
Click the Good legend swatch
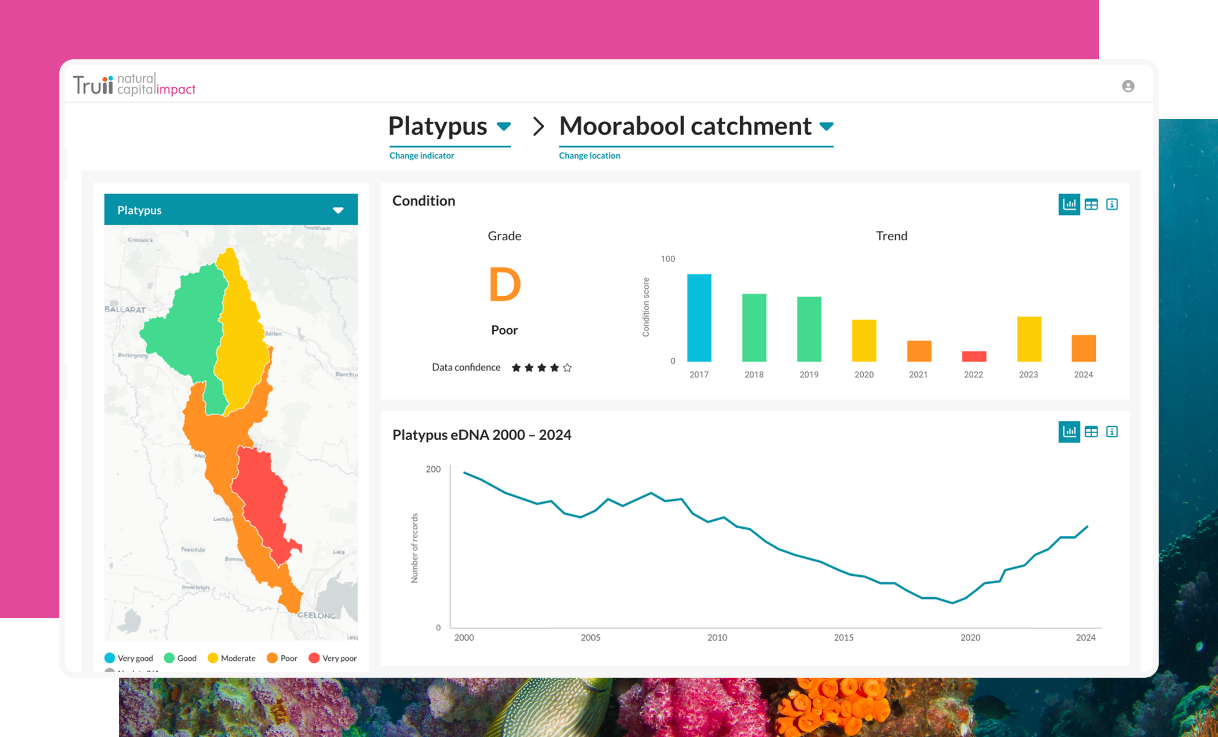169,658
